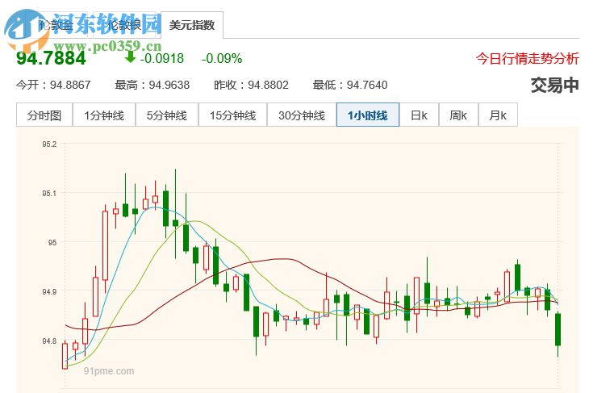The width and height of the screenshot is (614, 393).
Task: Select the 15分钟线 interval
Action: 232,115
